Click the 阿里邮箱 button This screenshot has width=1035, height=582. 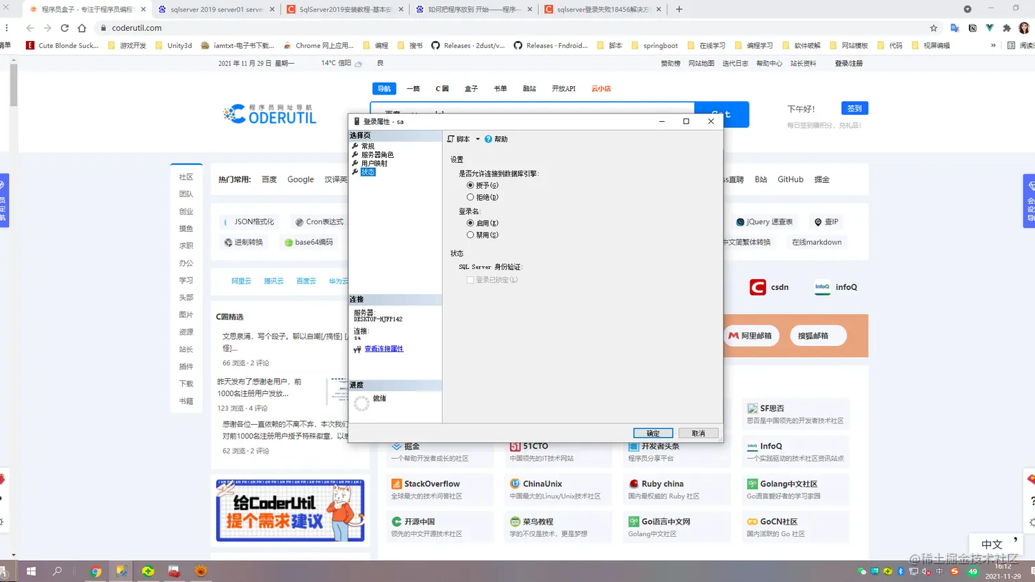(x=751, y=336)
